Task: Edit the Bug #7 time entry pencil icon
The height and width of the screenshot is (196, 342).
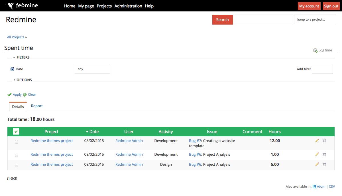Action: (317, 141)
